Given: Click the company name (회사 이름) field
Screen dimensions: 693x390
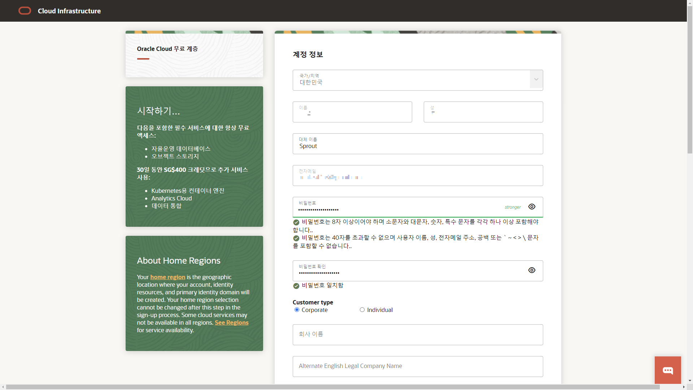Looking at the screenshot, I should [x=418, y=334].
